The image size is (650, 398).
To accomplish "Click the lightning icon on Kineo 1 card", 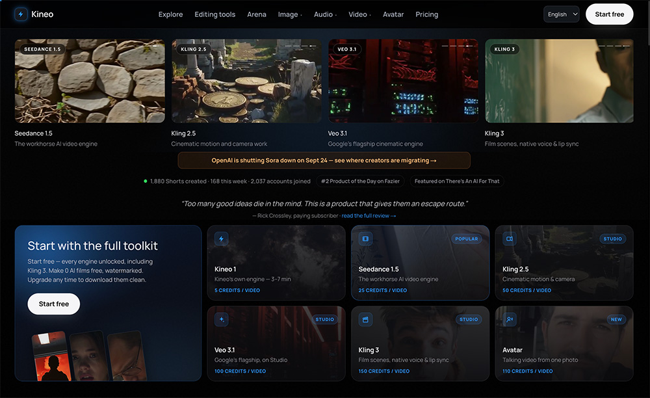I will tap(222, 239).
